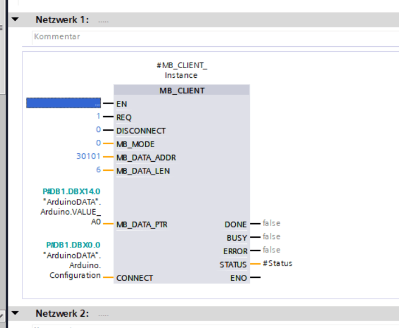
Task: Select the pointer address P#DB1.DBX14.0
Action: click(68, 192)
